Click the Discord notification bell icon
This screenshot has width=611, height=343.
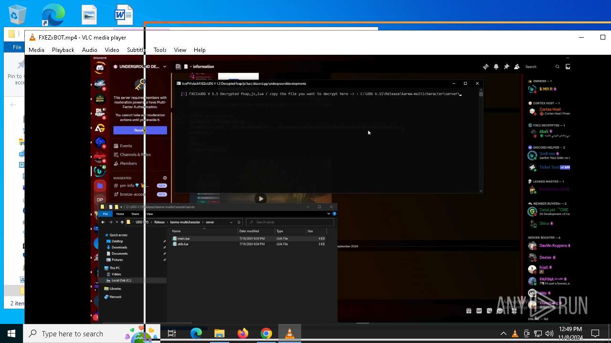tap(496, 67)
